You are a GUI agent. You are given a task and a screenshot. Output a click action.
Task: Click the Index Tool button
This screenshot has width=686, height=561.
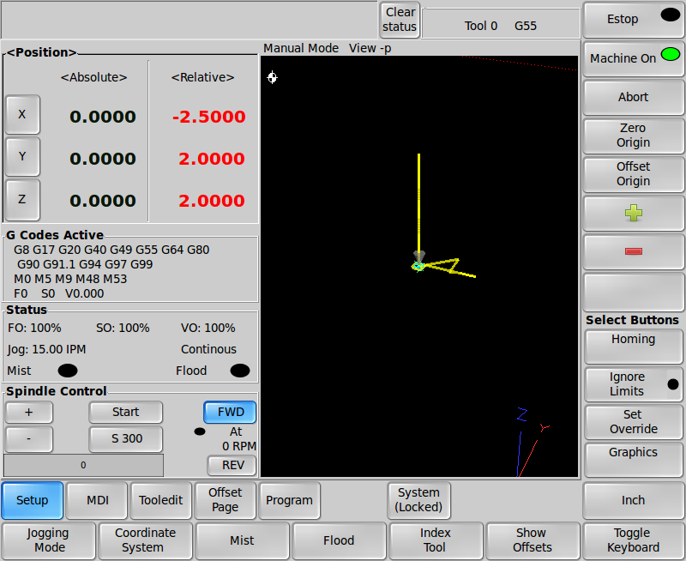point(436,540)
